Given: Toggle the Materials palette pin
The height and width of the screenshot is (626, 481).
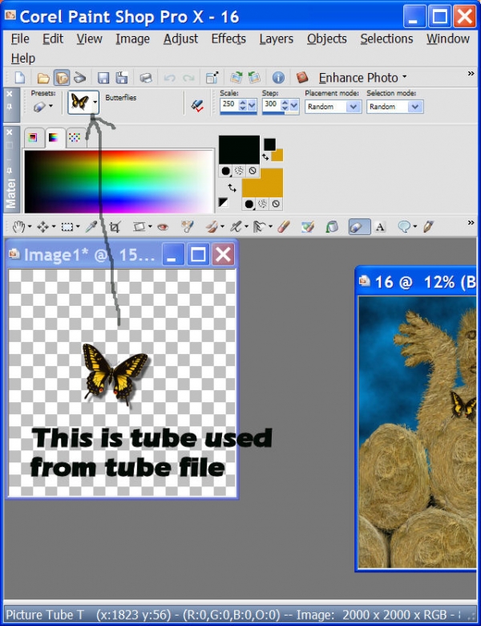Looking at the screenshot, I should coord(10,171).
